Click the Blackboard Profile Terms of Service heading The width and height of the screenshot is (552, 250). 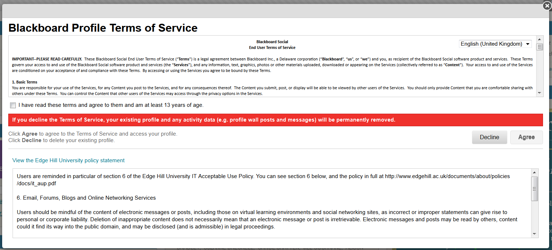point(103,28)
